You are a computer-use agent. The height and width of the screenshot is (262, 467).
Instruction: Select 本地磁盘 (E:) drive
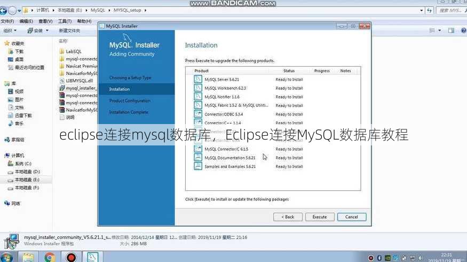pos(24,180)
